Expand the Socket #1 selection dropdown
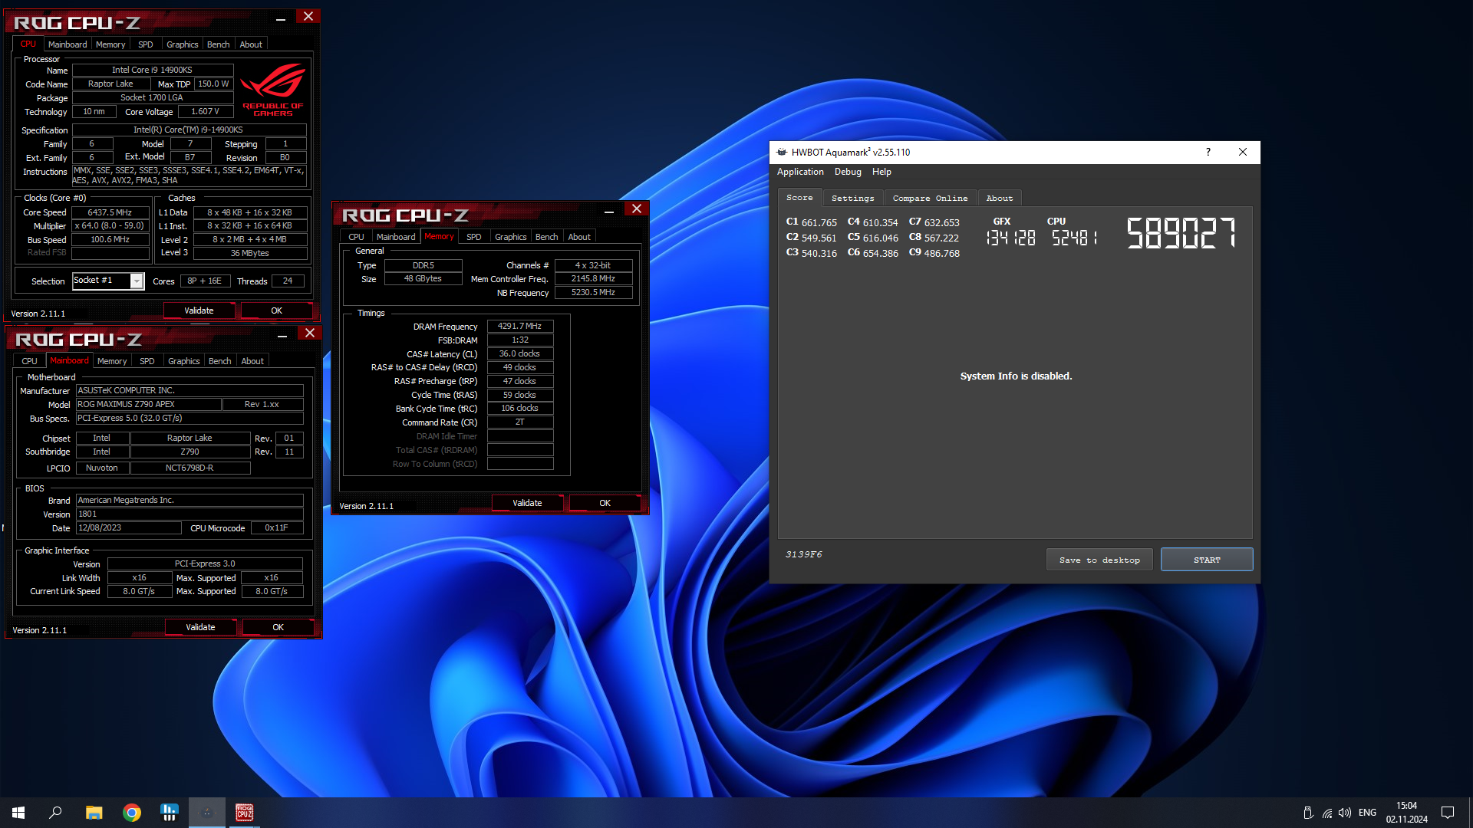Viewport: 1473px width, 828px height. [137, 281]
